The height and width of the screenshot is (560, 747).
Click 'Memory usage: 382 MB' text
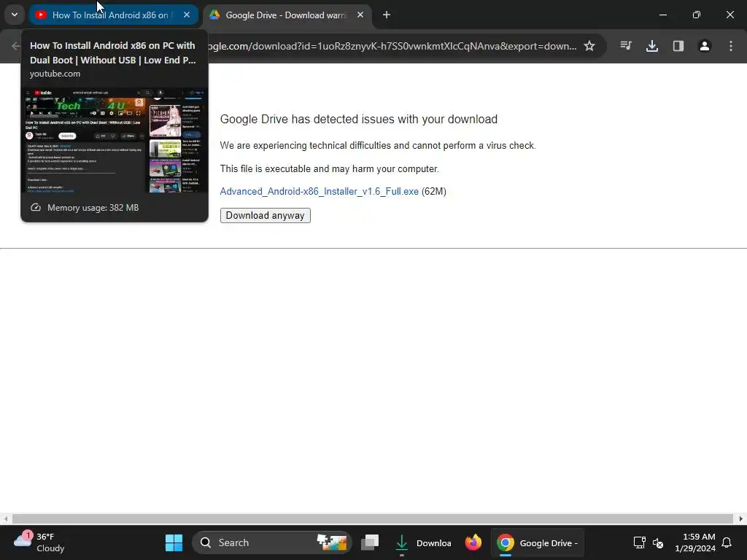tap(93, 208)
